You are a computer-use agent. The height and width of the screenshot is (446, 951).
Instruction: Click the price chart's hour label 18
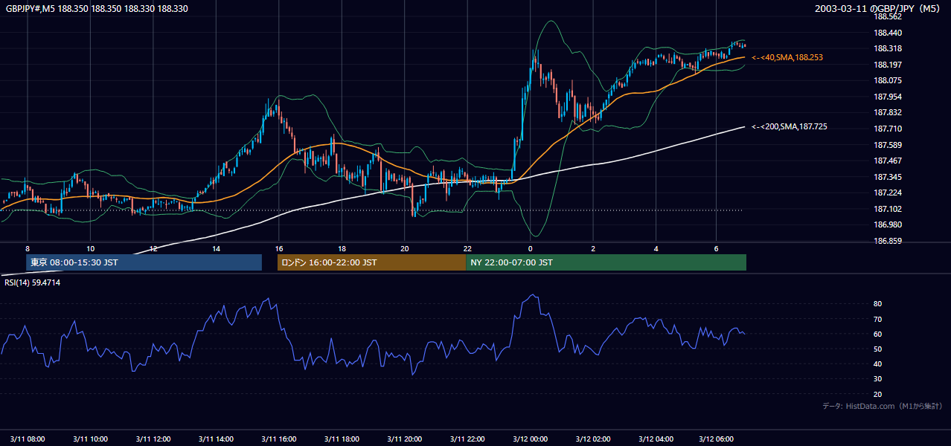pyautogui.click(x=342, y=248)
